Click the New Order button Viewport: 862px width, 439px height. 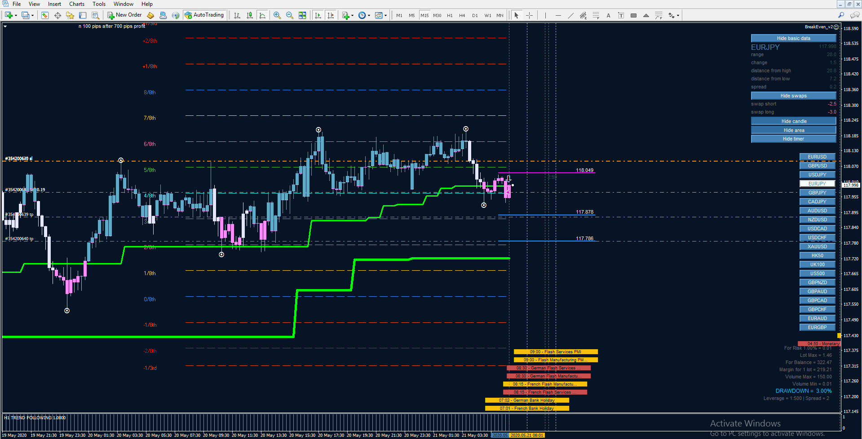[x=124, y=15]
